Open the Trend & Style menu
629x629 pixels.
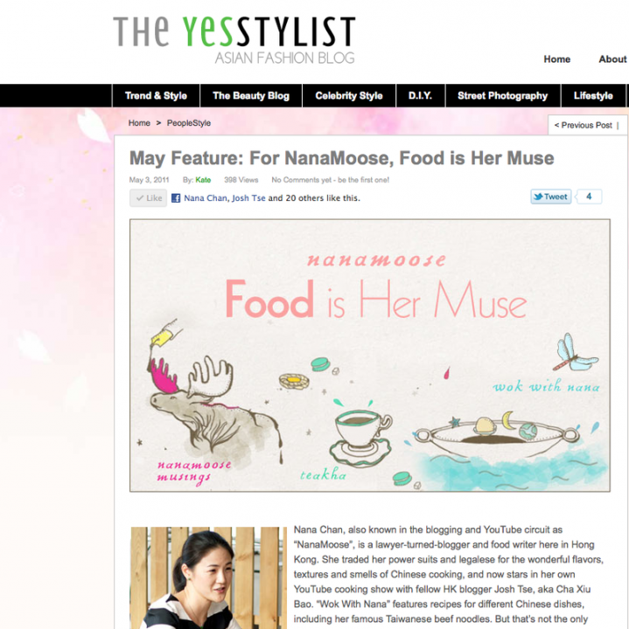tap(156, 96)
